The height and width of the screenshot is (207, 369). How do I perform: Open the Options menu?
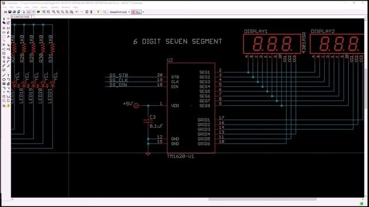click(54, 7)
